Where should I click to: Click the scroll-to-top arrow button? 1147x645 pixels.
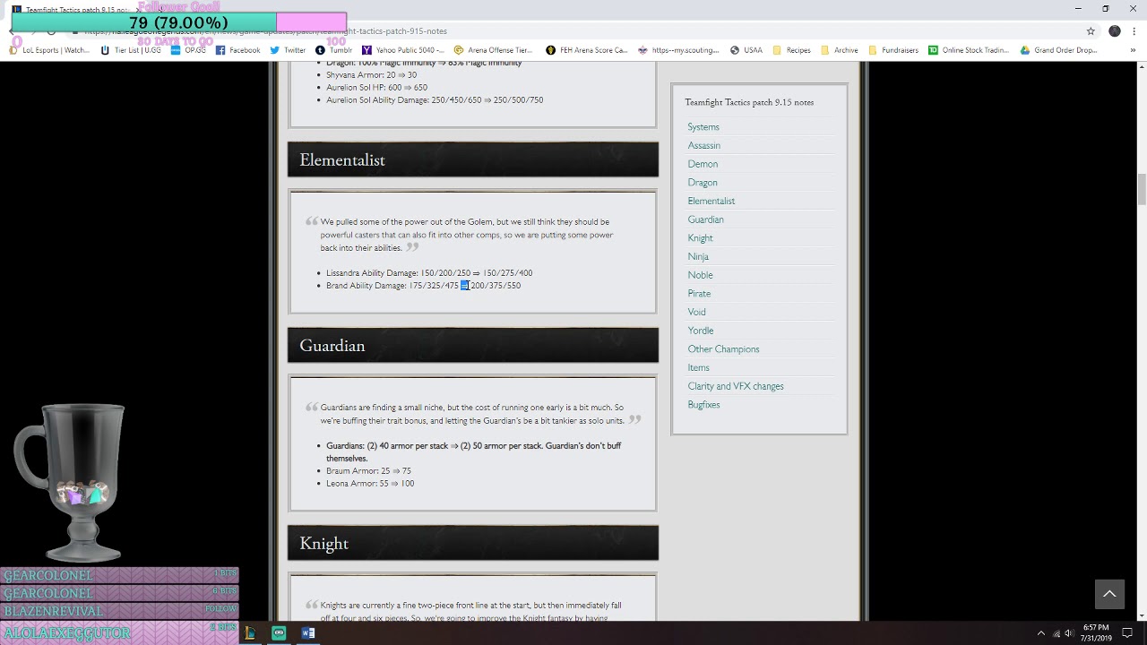click(x=1109, y=594)
